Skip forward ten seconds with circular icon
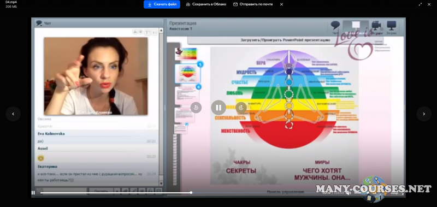This screenshot has width=437, height=207. coord(241,108)
